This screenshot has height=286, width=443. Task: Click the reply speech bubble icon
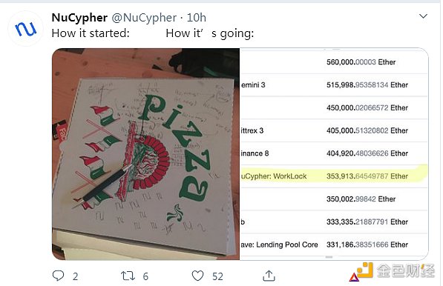(58, 276)
